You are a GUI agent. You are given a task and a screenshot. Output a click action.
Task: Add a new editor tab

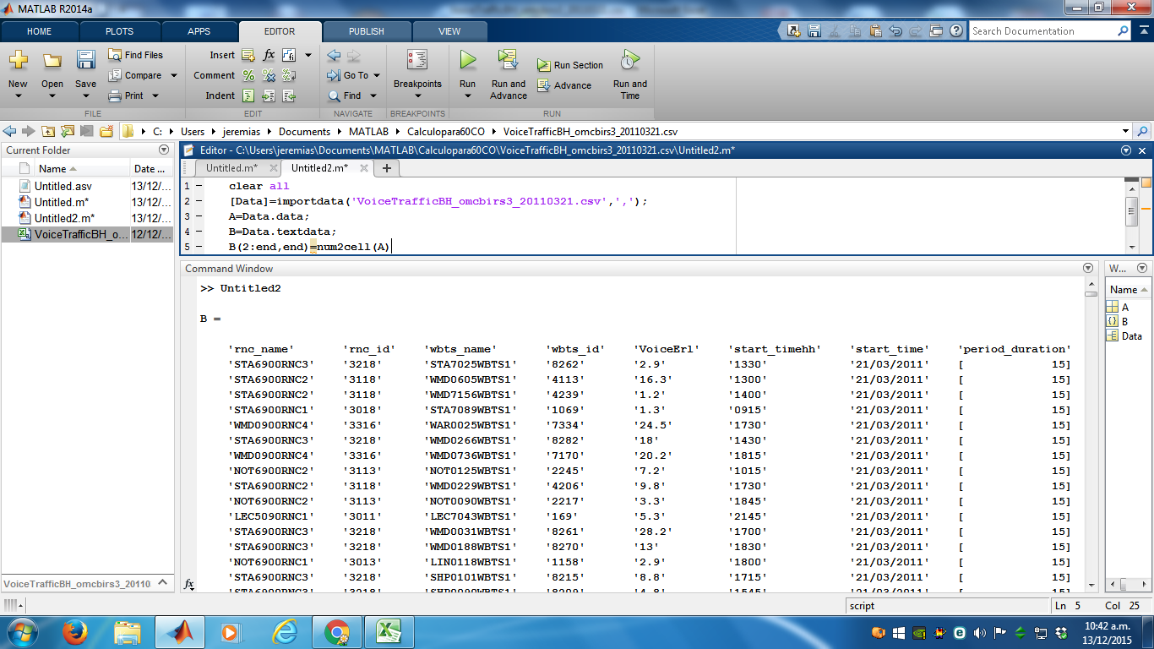(x=387, y=168)
